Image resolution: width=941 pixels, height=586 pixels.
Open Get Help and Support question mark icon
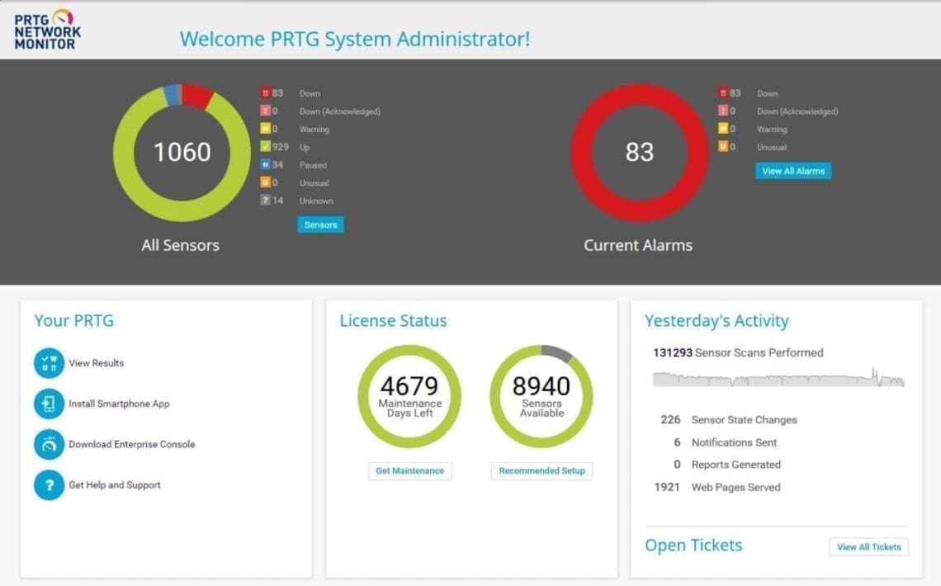(x=50, y=484)
